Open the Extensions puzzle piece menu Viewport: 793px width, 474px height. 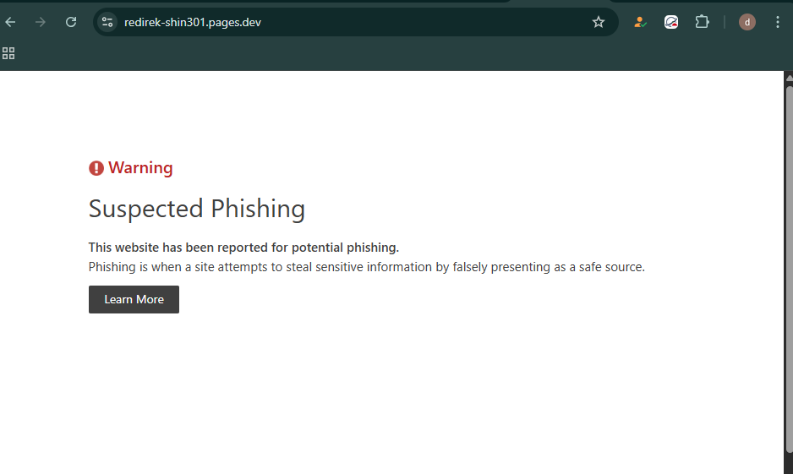(702, 22)
